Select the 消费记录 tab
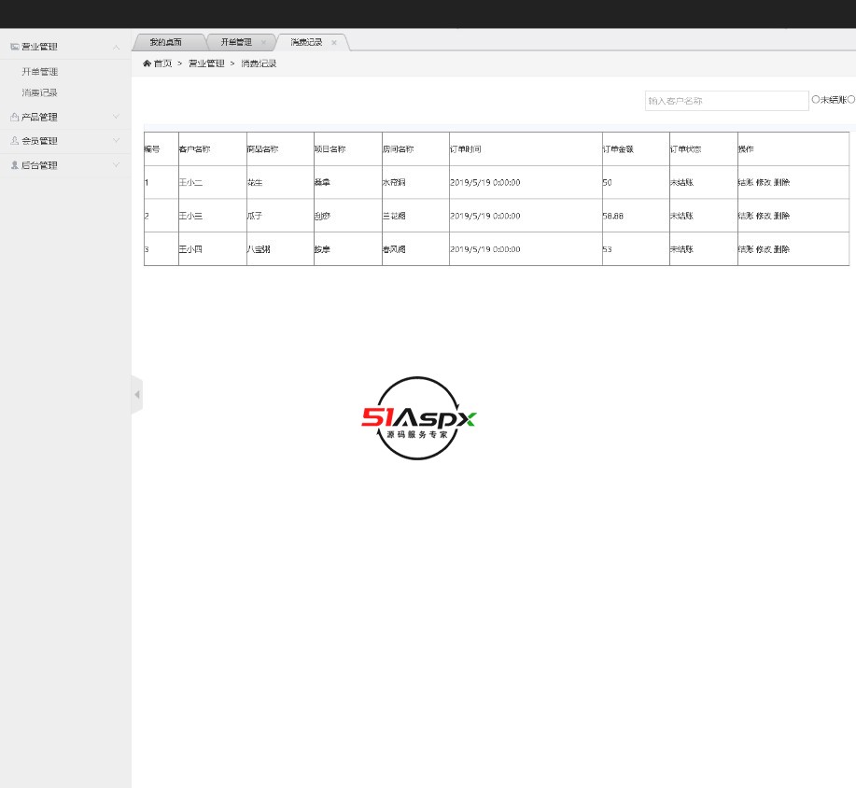Viewport: 856px width, 788px height. (x=306, y=42)
